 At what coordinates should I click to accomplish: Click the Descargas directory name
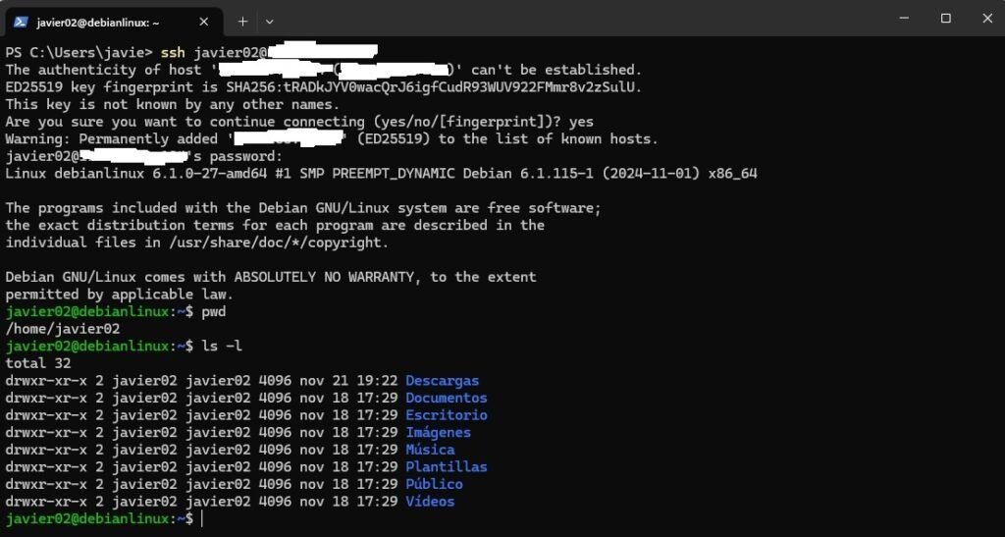[x=443, y=381]
